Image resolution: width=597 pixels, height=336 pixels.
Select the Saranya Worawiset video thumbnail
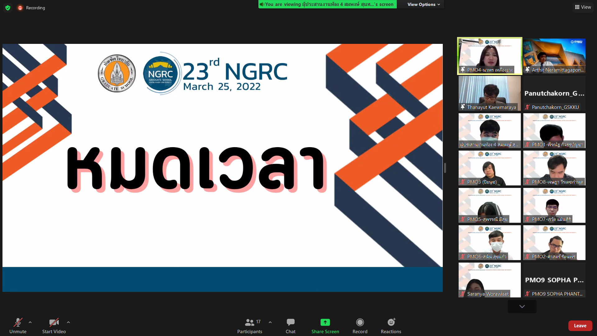tap(489, 280)
